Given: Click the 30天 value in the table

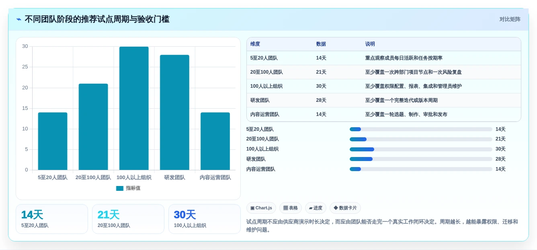Looking at the screenshot, I should (321, 86).
